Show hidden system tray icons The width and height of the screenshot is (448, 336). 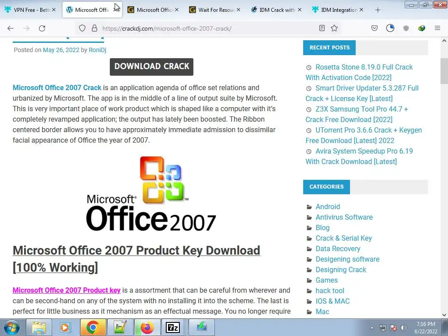372,328
